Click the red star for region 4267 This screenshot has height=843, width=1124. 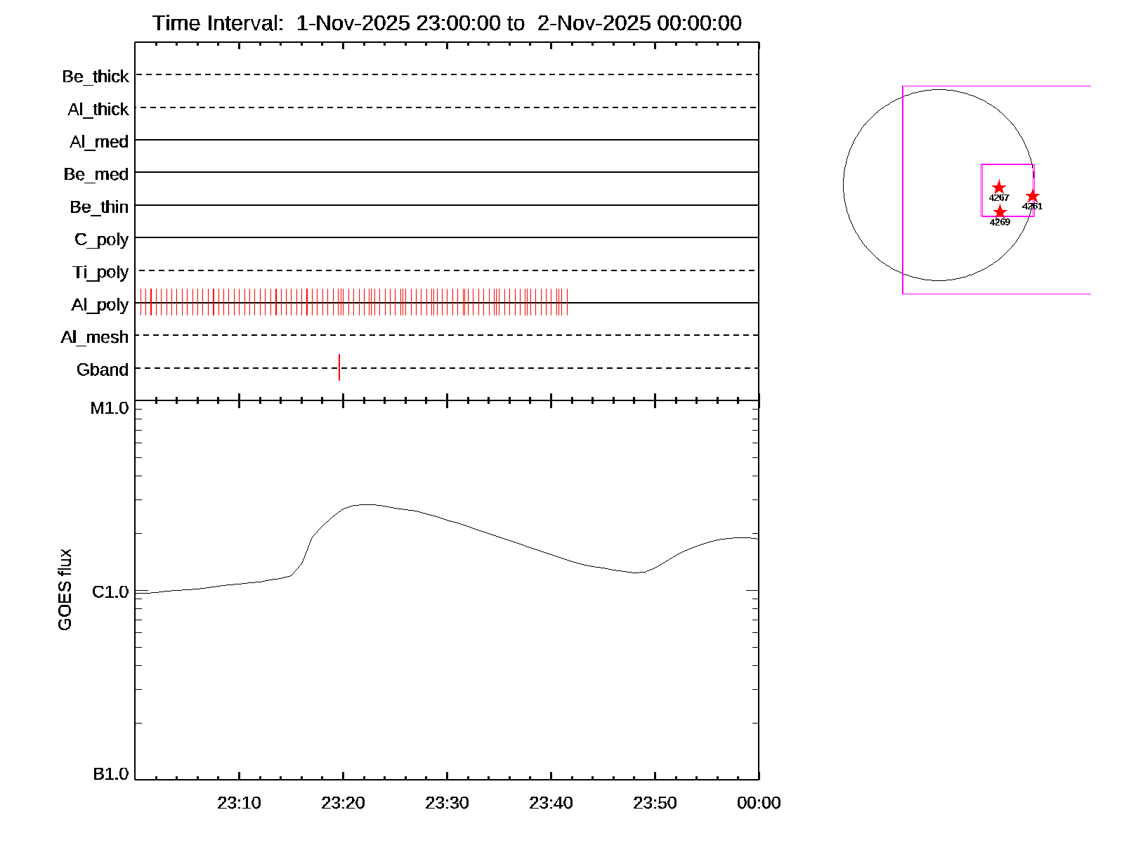pos(998,188)
